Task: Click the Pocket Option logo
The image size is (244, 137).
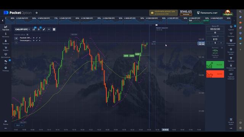Action: (x=18, y=13)
